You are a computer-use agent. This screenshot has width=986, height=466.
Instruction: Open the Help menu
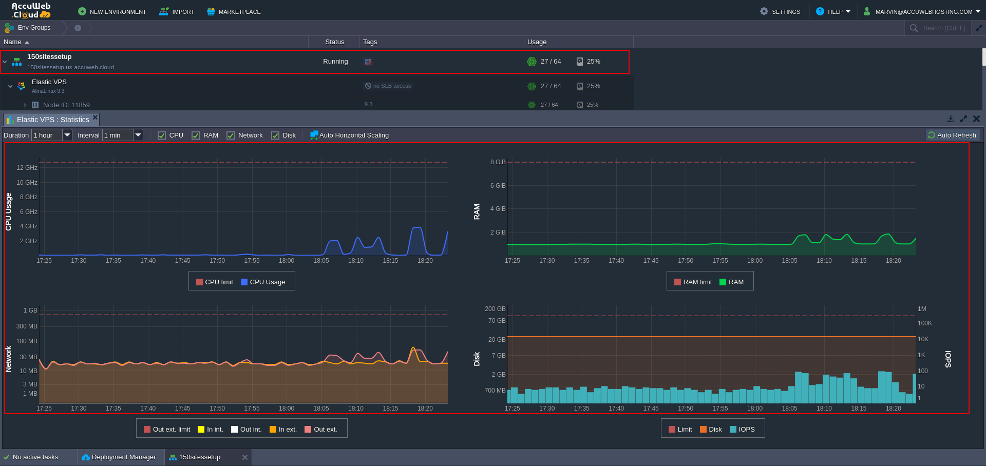point(833,11)
